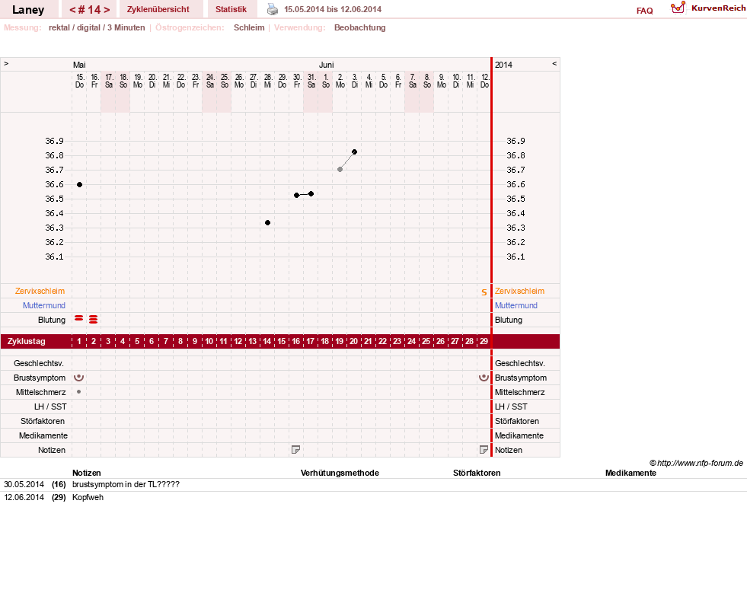Click Brustsymptom icon on cycle day 29
Screen dimensions: 747x609
[484, 378]
